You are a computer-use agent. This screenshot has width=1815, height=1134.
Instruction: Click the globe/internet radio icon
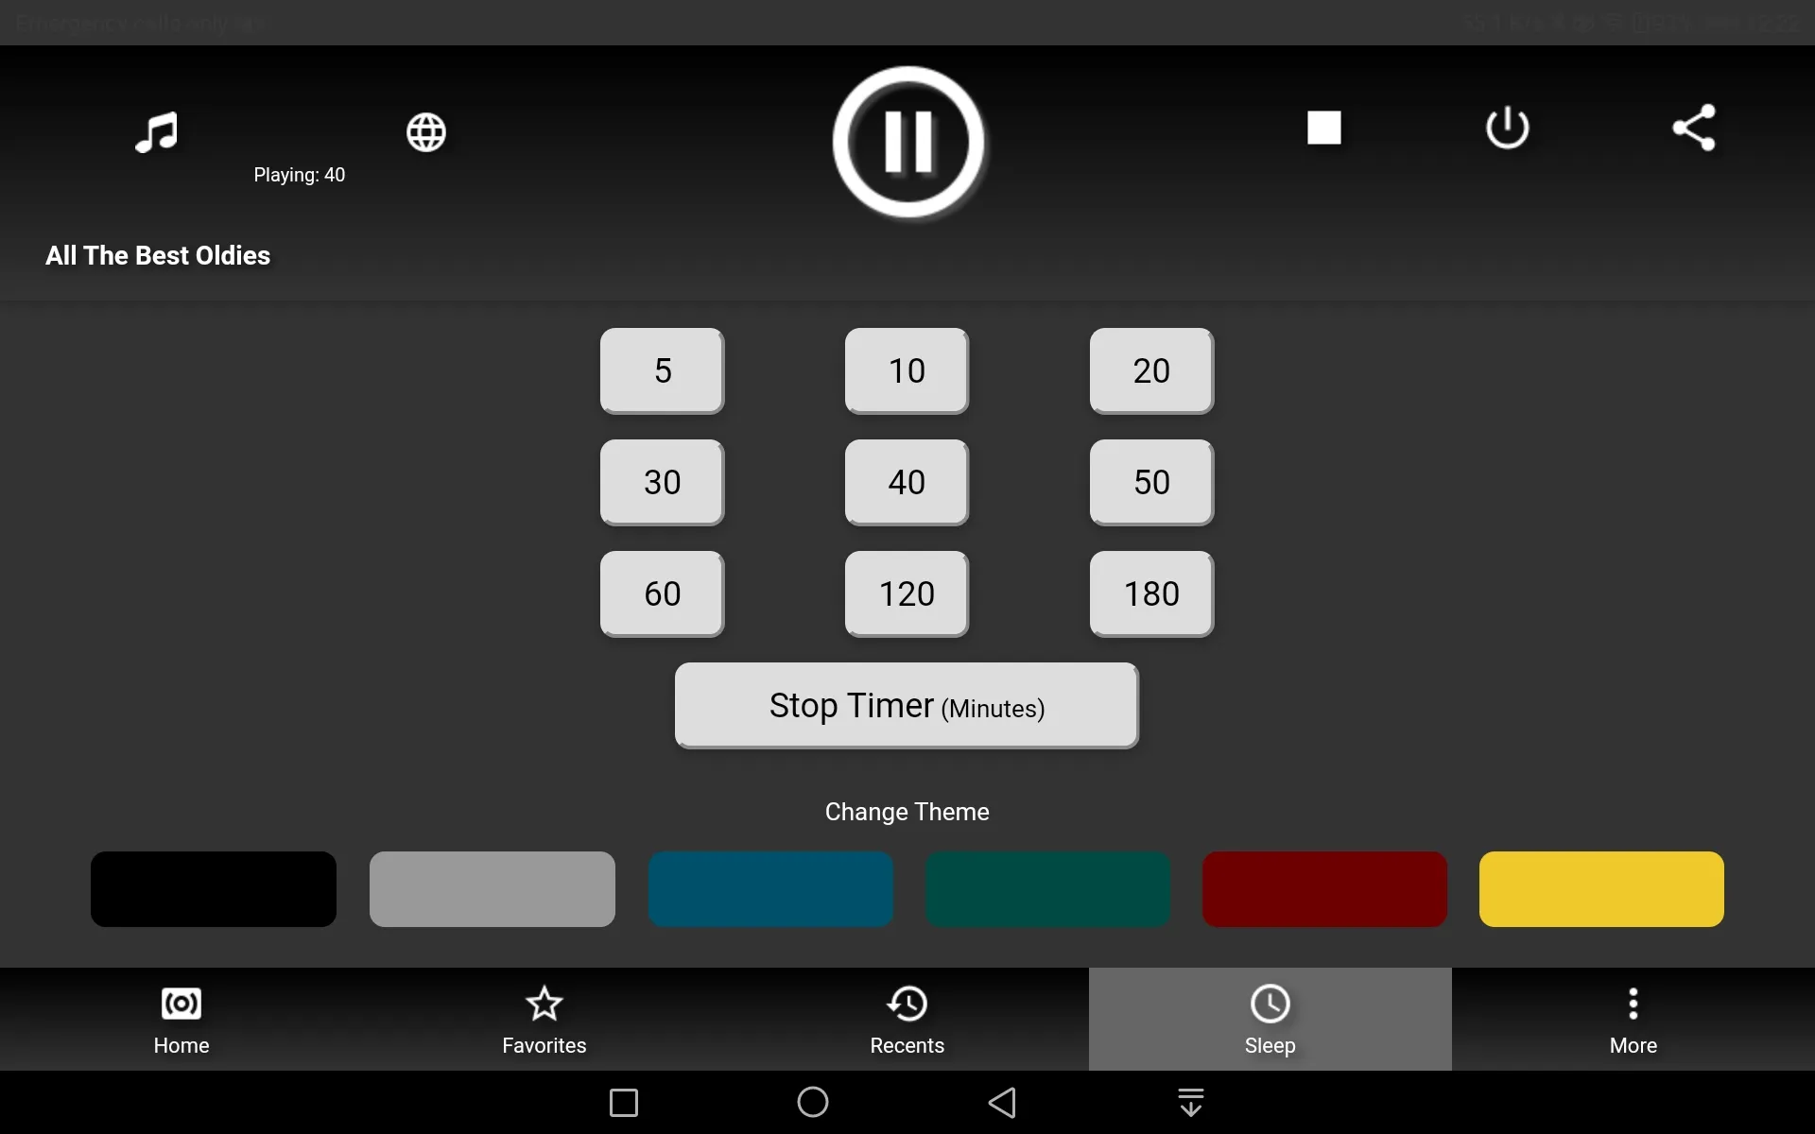pos(426,129)
